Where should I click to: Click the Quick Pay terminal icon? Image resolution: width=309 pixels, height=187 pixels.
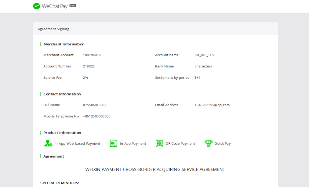(209, 143)
